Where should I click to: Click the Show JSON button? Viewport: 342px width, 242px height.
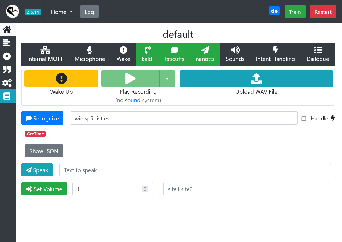coord(44,151)
